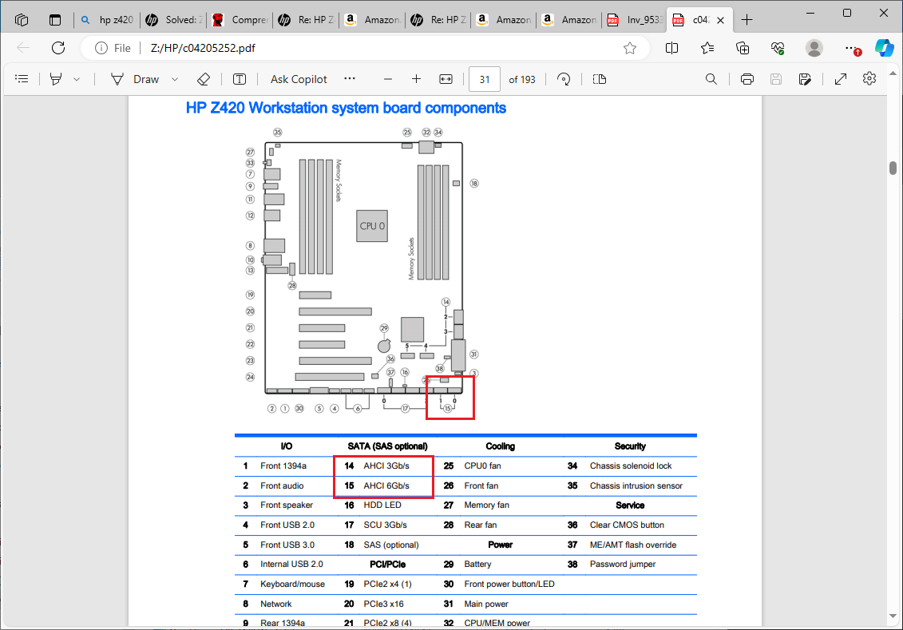Select heading HP Z420 Workstation system board components
This screenshot has height=630, width=903.
point(346,109)
